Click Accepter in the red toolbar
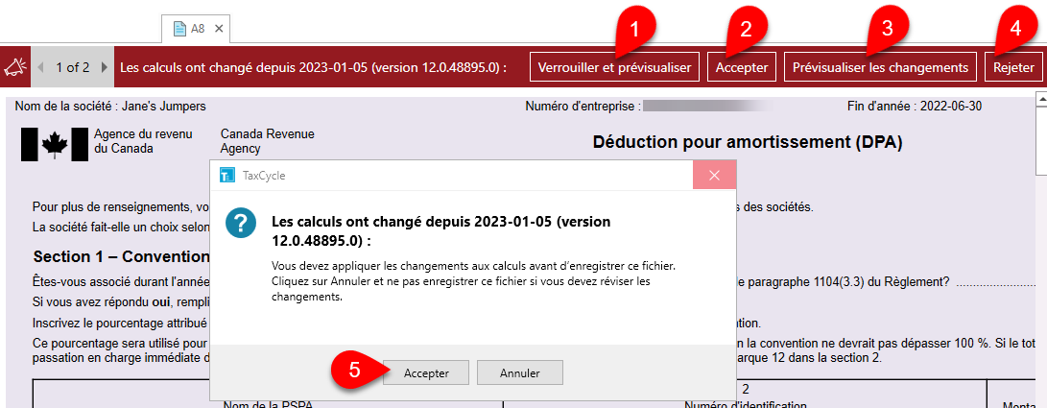 click(741, 67)
